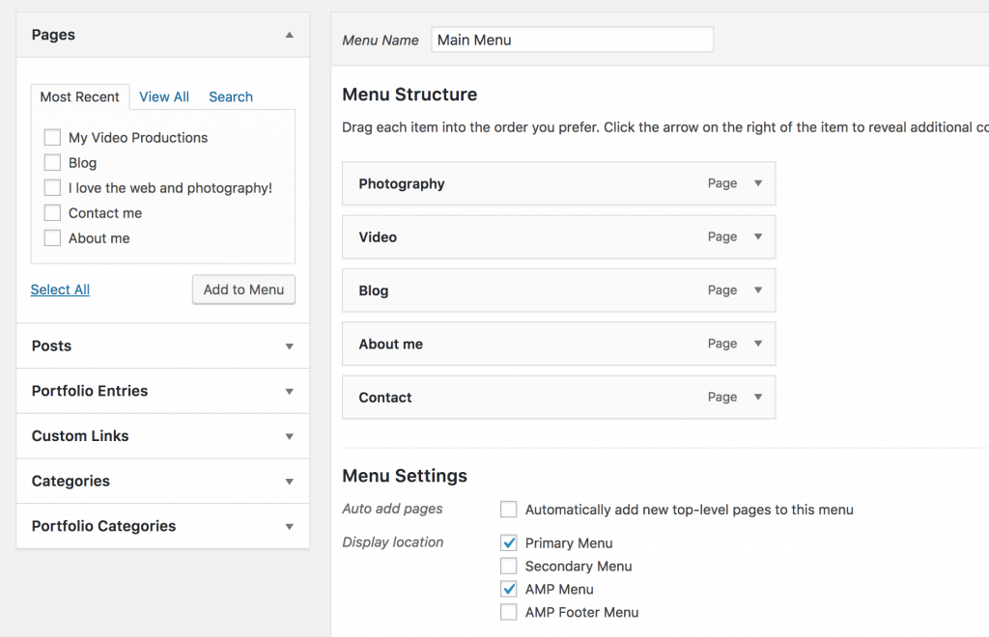Expand the Posts panel
This screenshot has width=989, height=637.
289,346
